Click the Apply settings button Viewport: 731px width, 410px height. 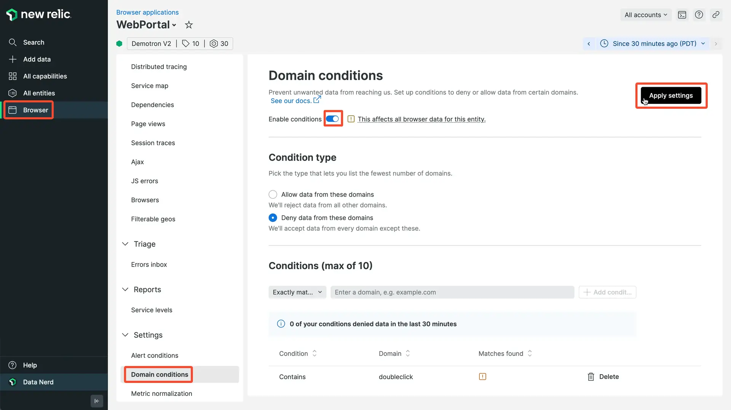pyautogui.click(x=670, y=96)
